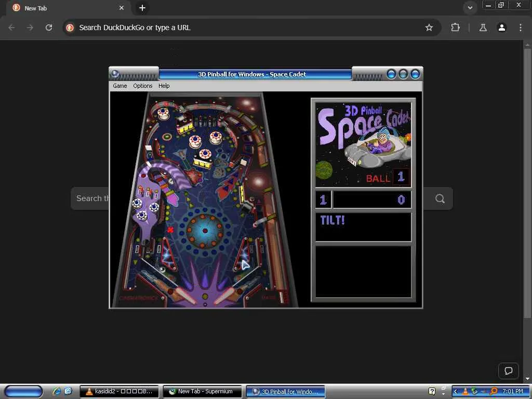Click the TILT! message text
The image size is (532, 399).
[x=332, y=220]
